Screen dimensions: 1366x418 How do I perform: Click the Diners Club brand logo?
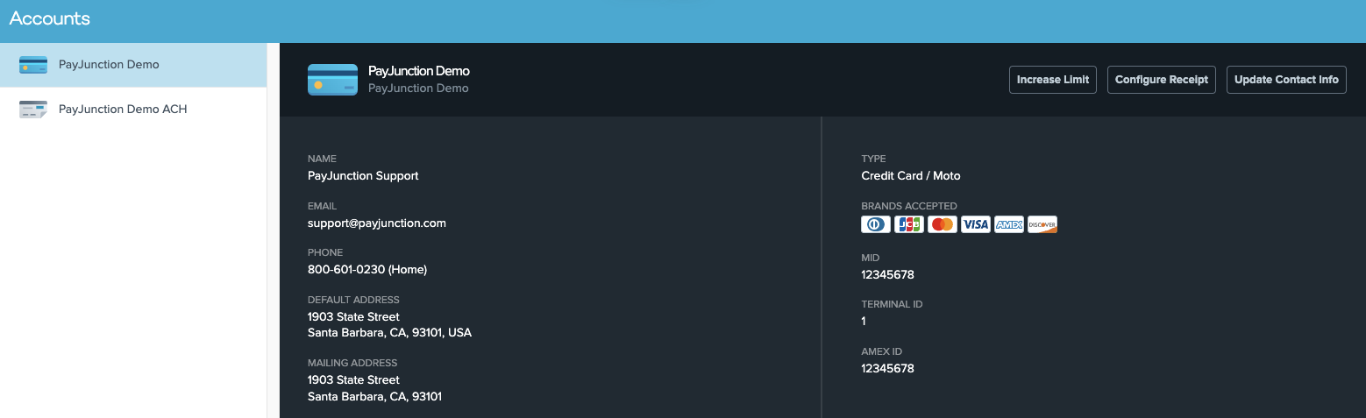tap(876, 225)
